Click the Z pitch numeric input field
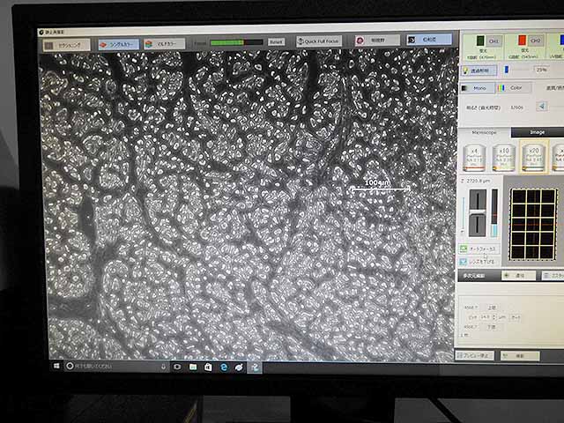 tap(485, 317)
